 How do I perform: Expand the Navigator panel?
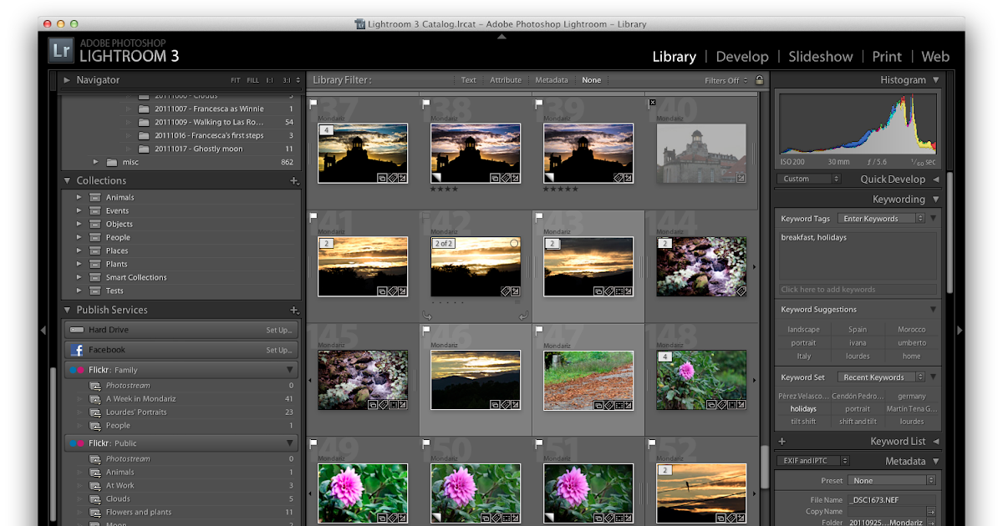click(67, 80)
